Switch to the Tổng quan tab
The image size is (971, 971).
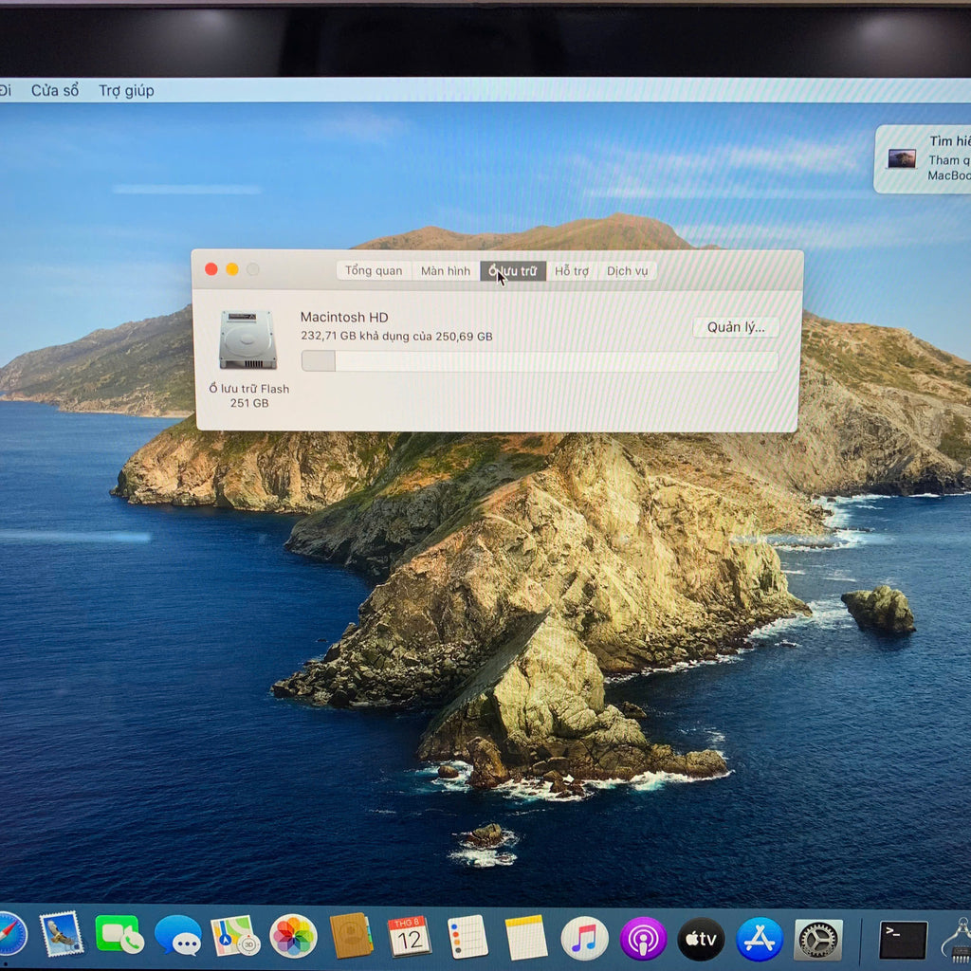(x=374, y=270)
